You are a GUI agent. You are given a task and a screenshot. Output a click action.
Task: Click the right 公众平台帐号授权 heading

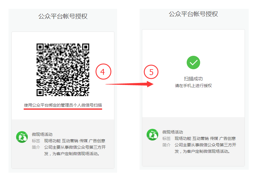click(x=193, y=14)
